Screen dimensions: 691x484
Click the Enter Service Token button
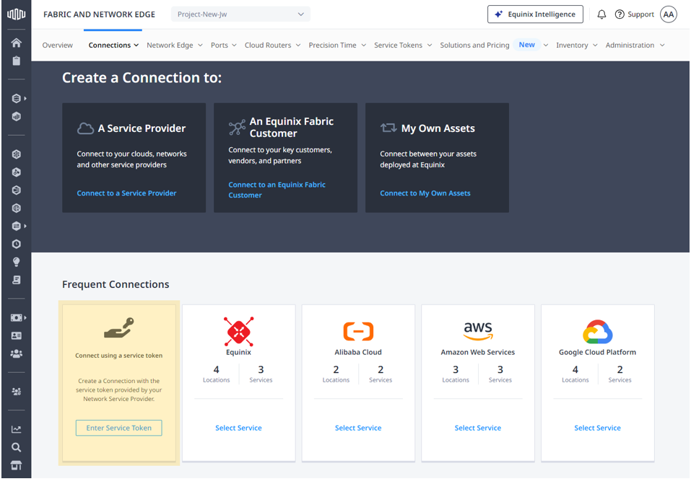click(x=119, y=428)
